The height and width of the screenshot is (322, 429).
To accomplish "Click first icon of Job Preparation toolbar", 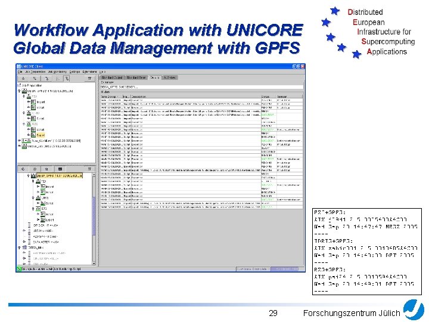I will click(x=23, y=79).
